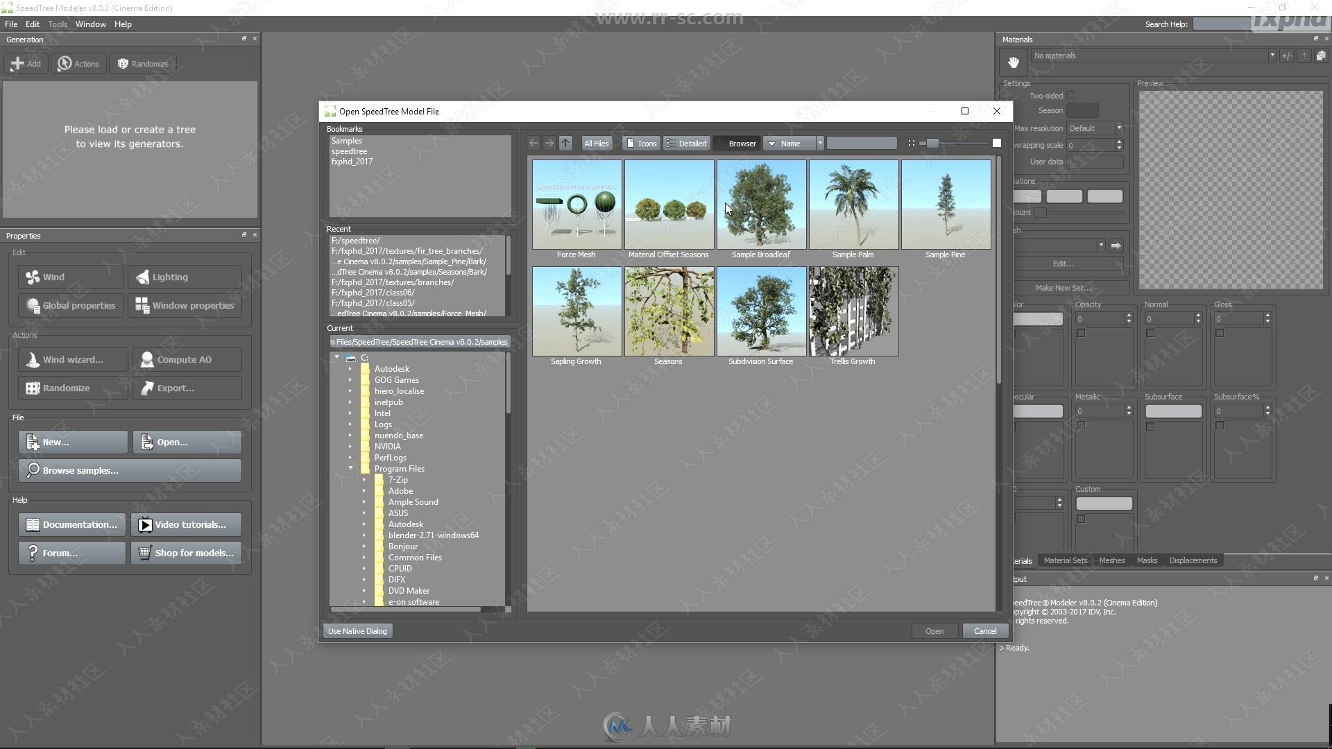This screenshot has height=749, width=1332.
Task: Go forward in the file dialog
Action: pos(549,143)
